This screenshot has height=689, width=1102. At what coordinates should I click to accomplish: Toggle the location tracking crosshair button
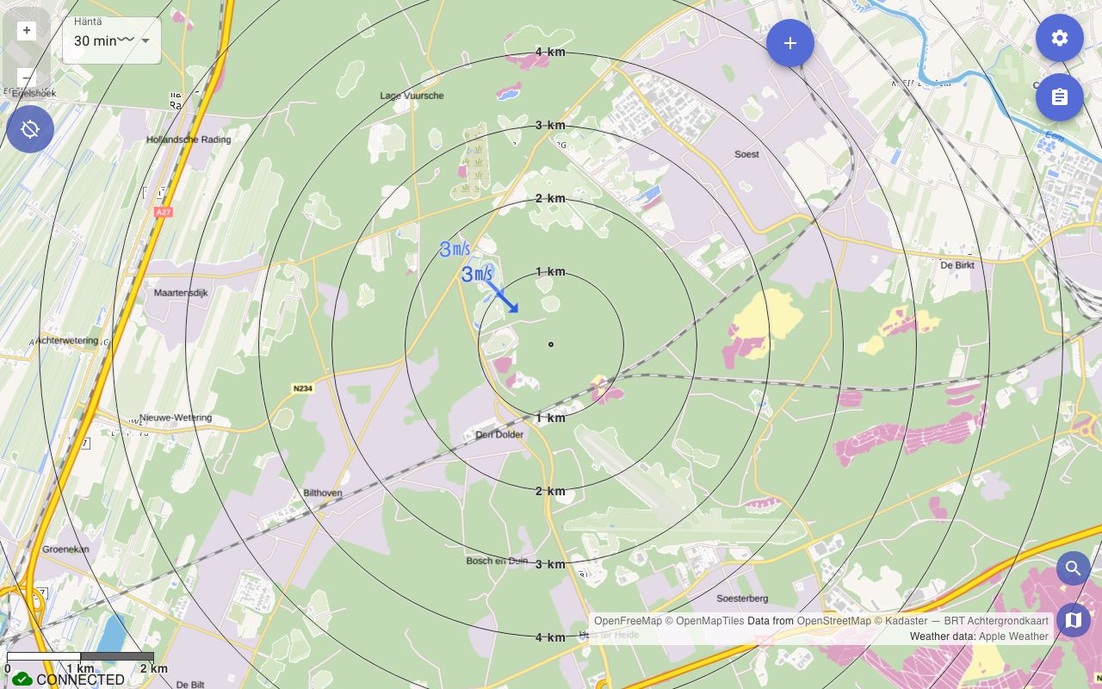(x=30, y=129)
